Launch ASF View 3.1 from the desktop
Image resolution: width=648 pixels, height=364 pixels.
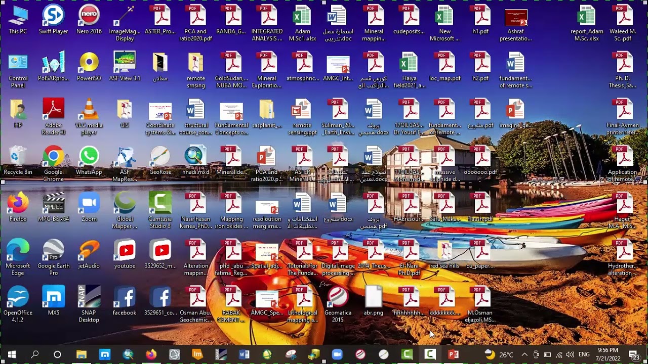point(125,67)
